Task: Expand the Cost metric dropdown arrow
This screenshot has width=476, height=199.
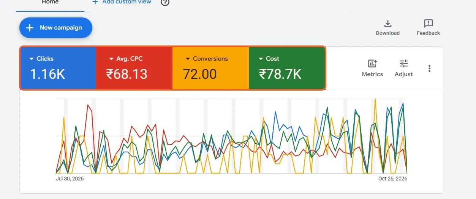Action: tap(261, 59)
